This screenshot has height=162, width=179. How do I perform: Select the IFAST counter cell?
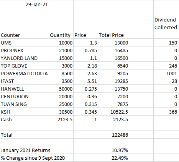point(24,81)
